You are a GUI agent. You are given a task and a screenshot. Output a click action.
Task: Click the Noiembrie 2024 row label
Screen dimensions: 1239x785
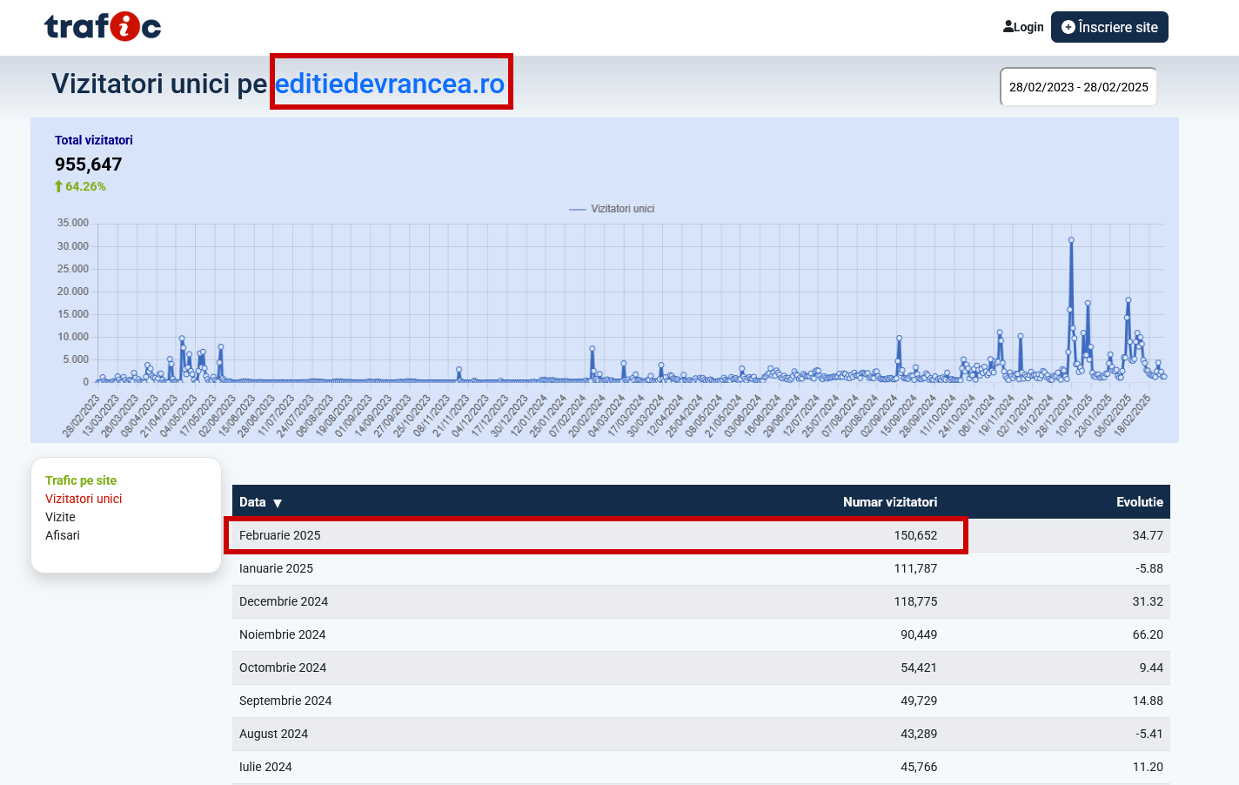[282, 634]
